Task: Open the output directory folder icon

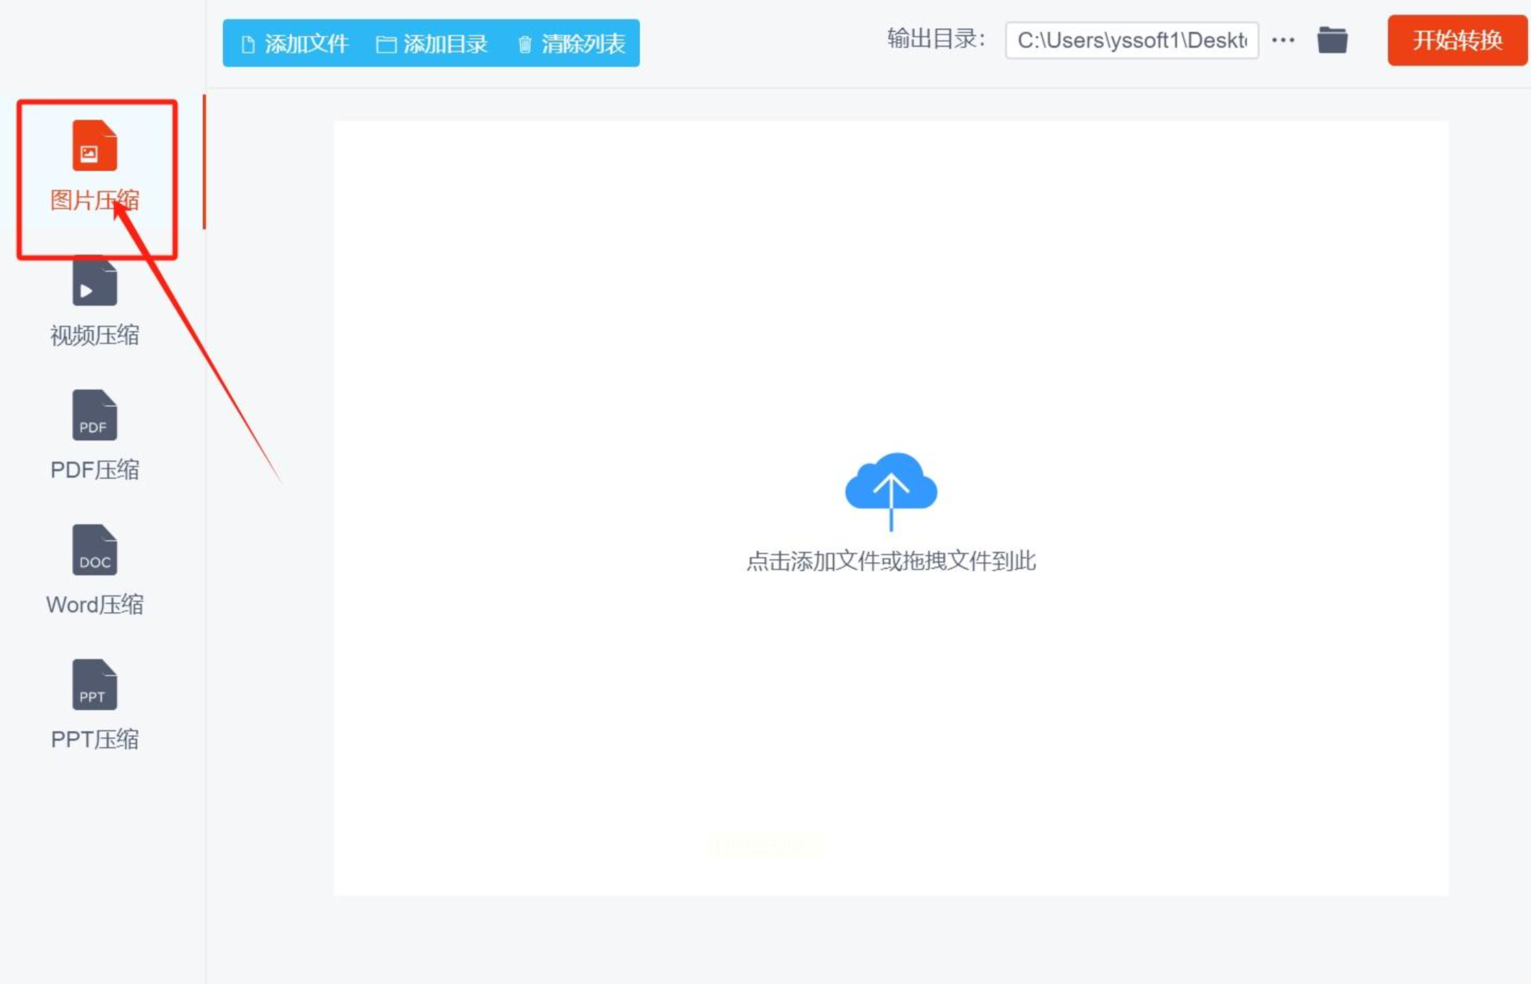Action: tap(1331, 41)
